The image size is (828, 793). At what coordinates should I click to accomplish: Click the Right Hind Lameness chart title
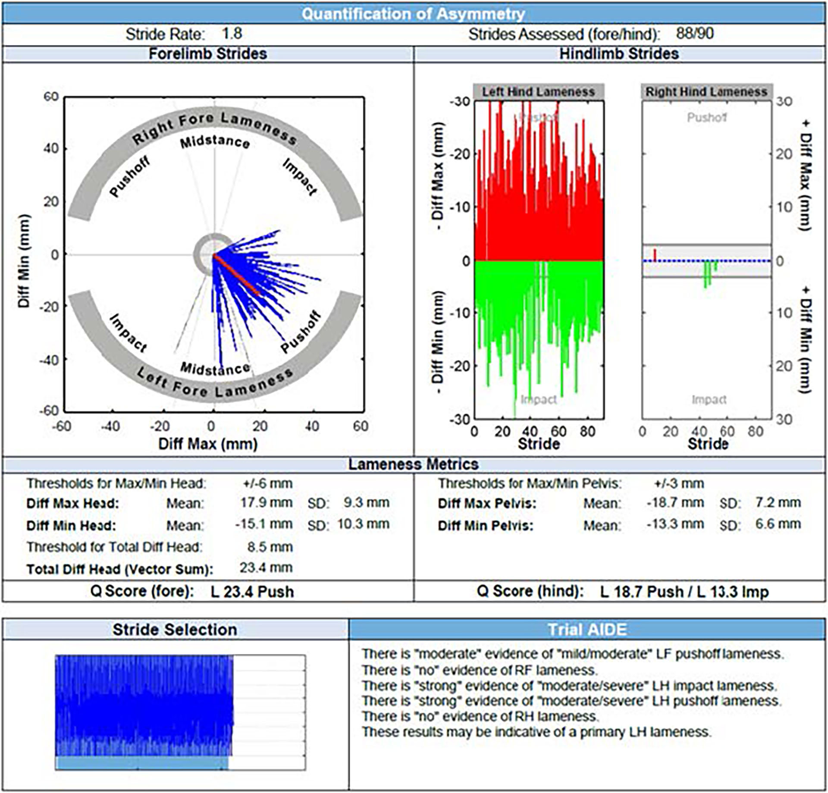(x=706, y=92)
